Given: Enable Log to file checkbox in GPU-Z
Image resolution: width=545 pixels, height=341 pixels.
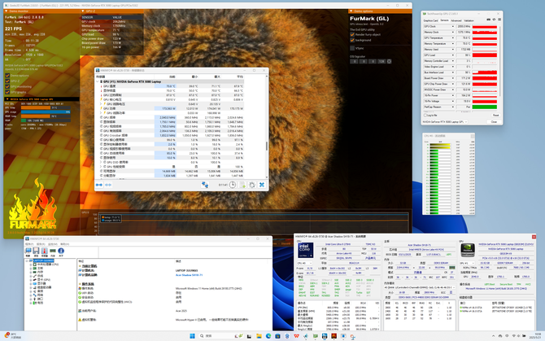Looking at the screenshot, I should tap(425, 116).
